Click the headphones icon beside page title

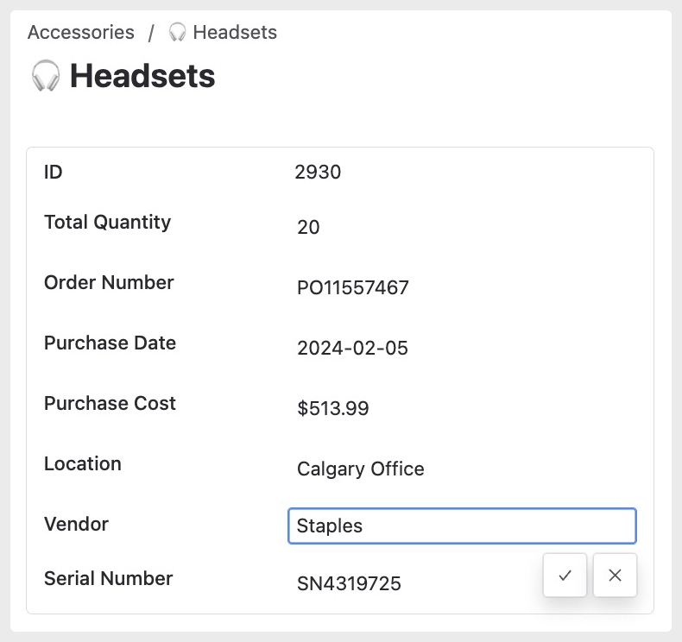coord(45,76)
